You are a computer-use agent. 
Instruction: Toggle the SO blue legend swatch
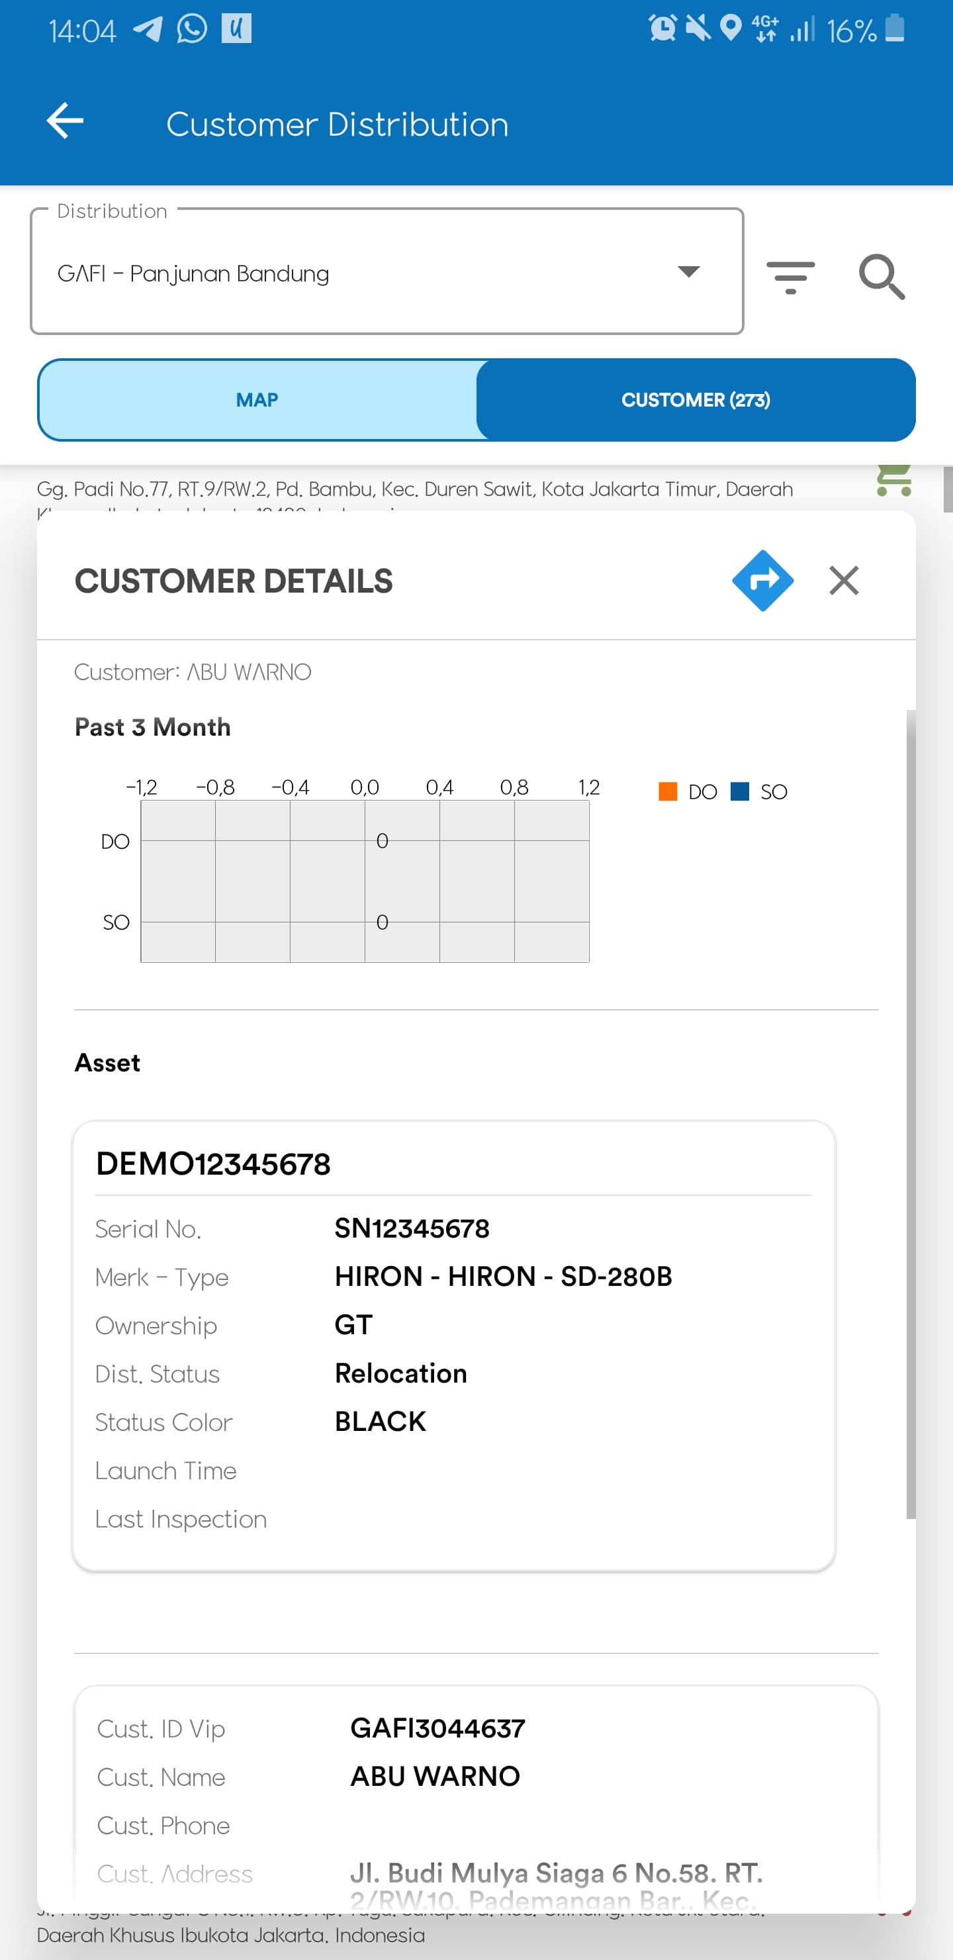tap(739, 791)
